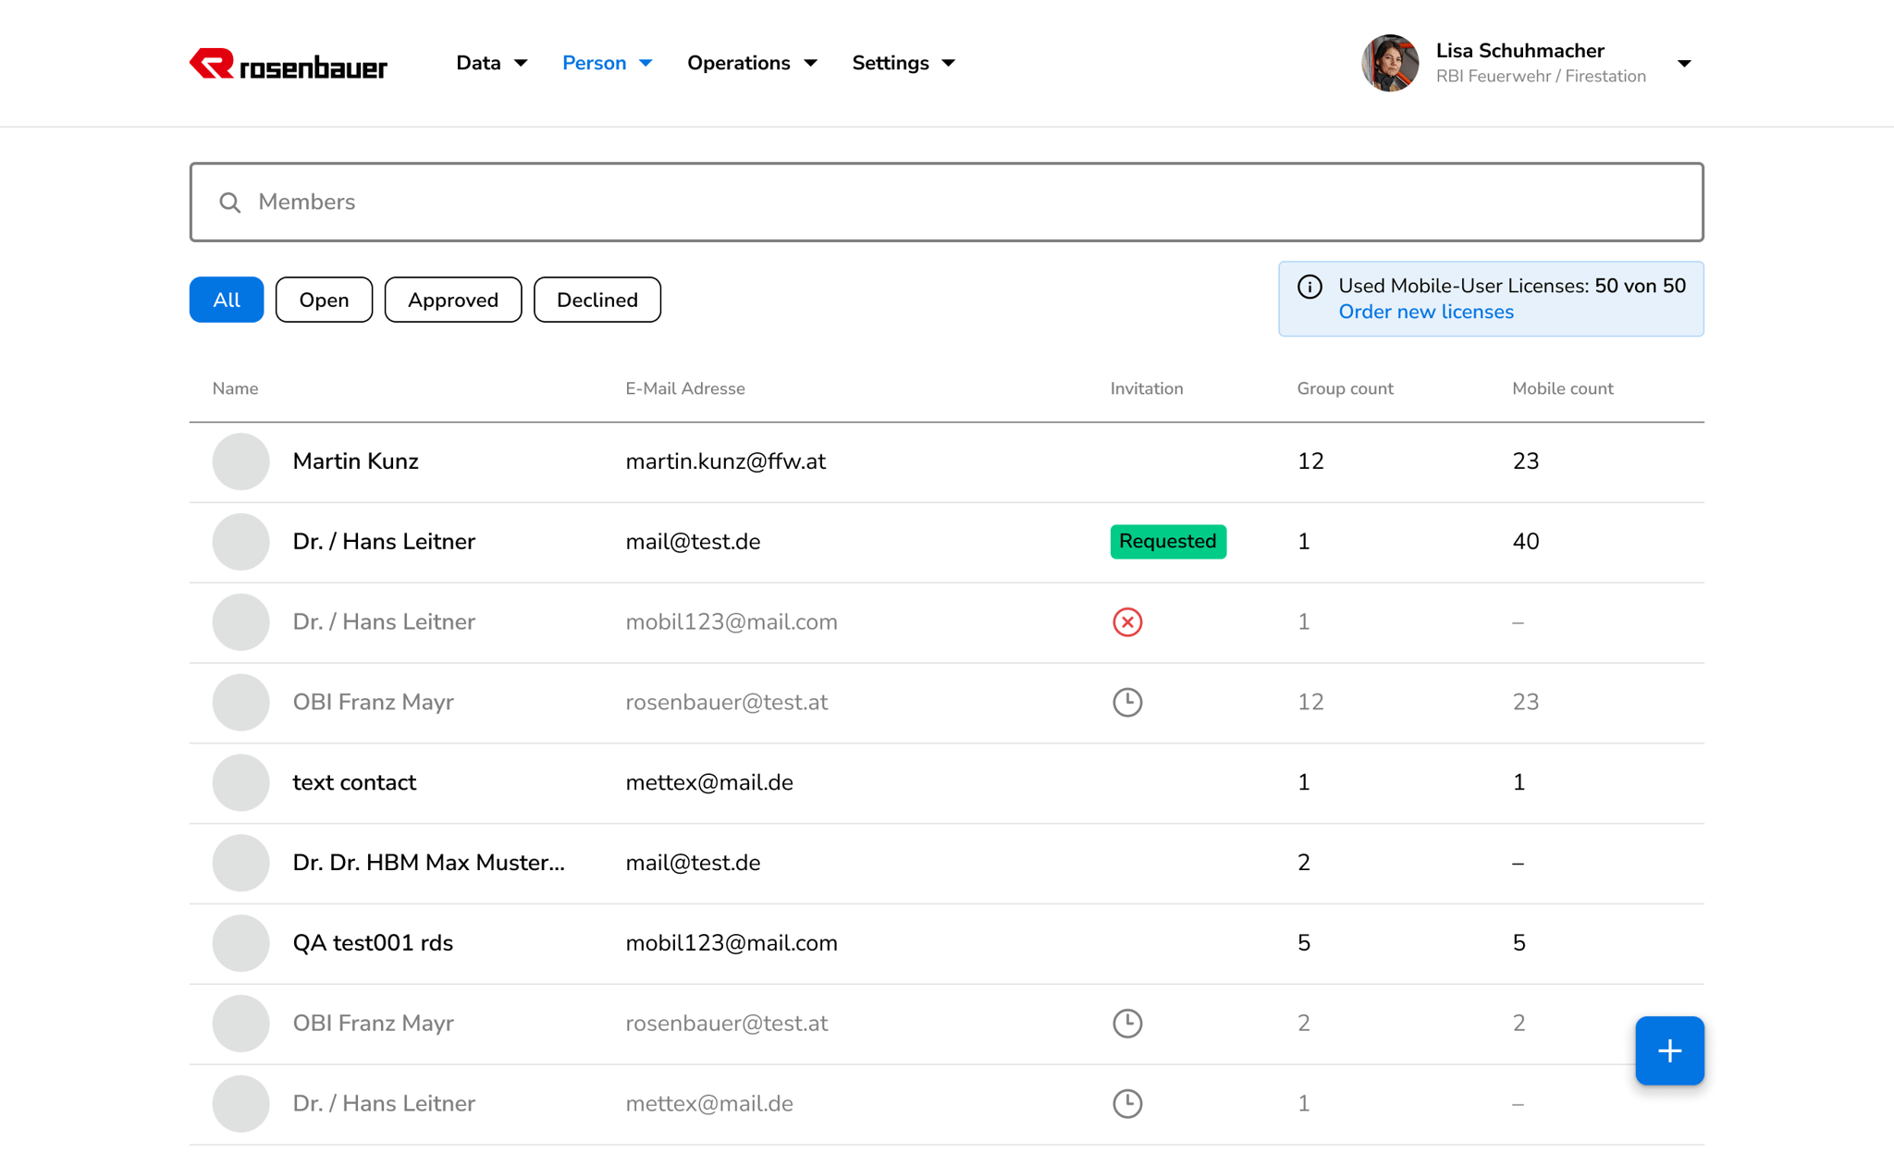Expand the Person menu
This screenshot has width=1894, height=1154.
pos(607,63)
